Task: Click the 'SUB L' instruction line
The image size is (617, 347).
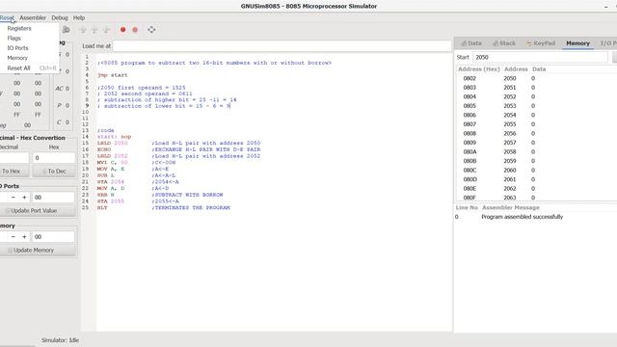Action: tap(106, 175)
